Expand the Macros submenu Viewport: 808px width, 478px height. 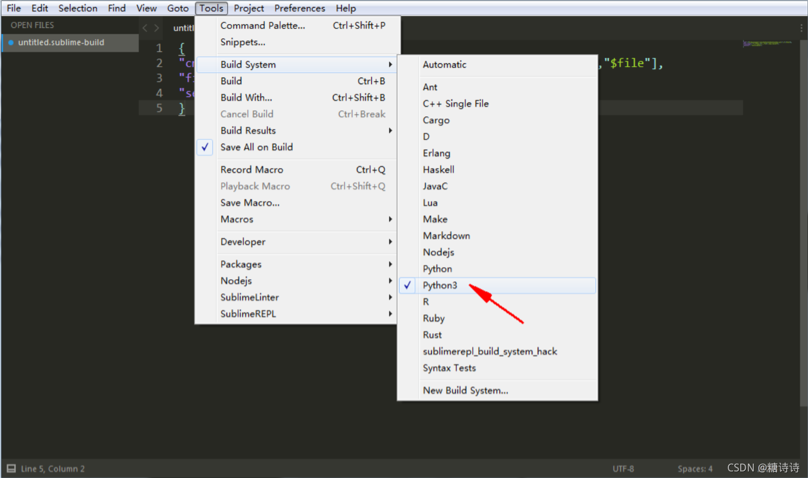click(x=296, y=219)
